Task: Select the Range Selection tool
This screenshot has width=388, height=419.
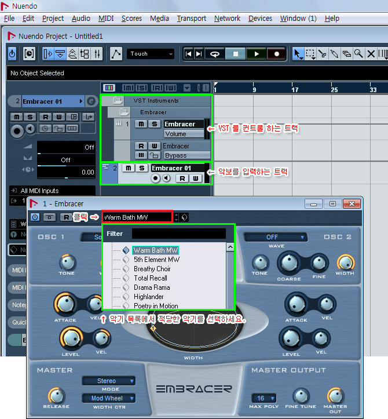Action: click(x=310, y=54)
